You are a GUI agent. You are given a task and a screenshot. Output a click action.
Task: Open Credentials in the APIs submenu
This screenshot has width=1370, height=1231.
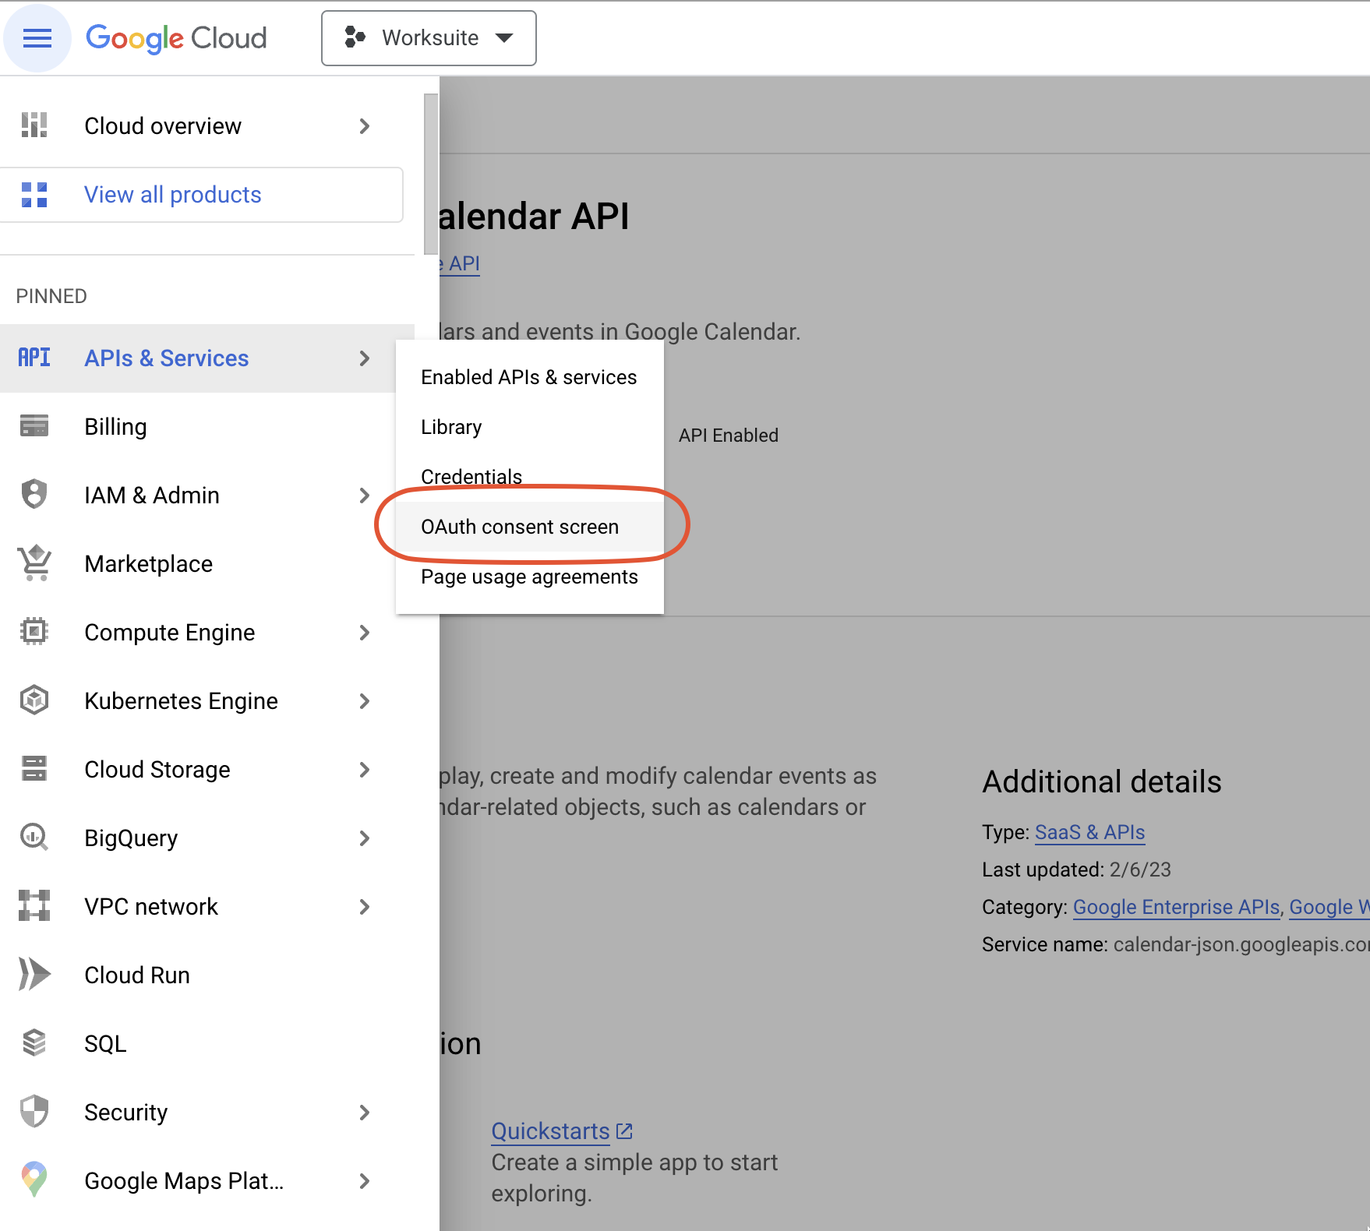click(529, 477)
